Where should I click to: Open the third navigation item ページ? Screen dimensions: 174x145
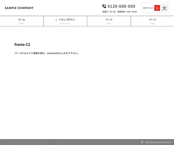pos(109,20)
